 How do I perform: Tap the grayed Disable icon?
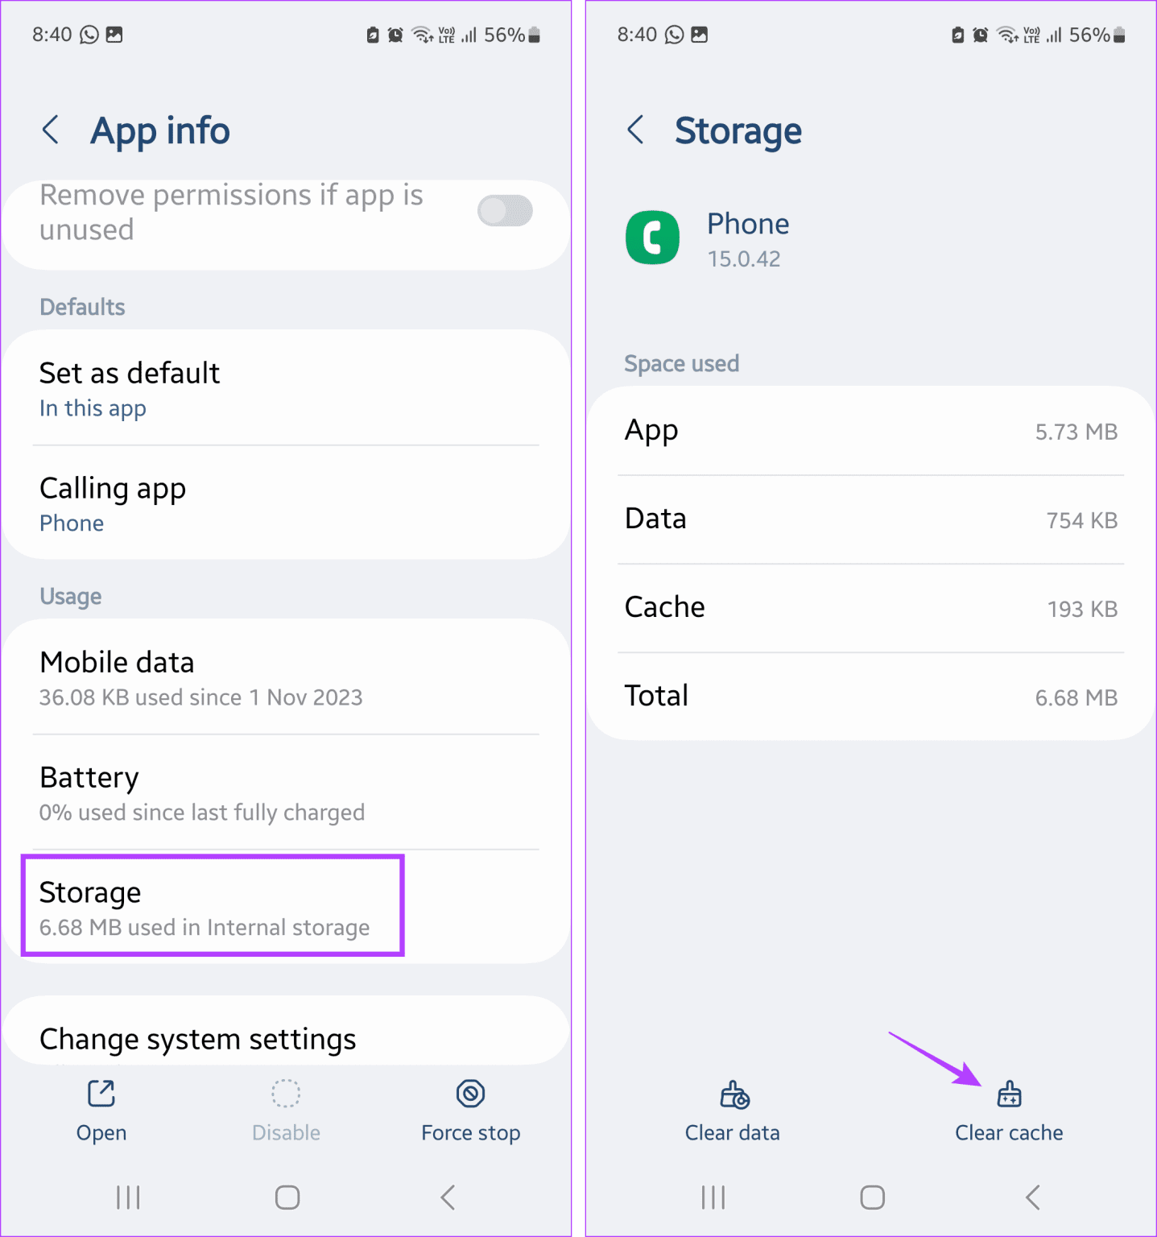click(286, 1111)
